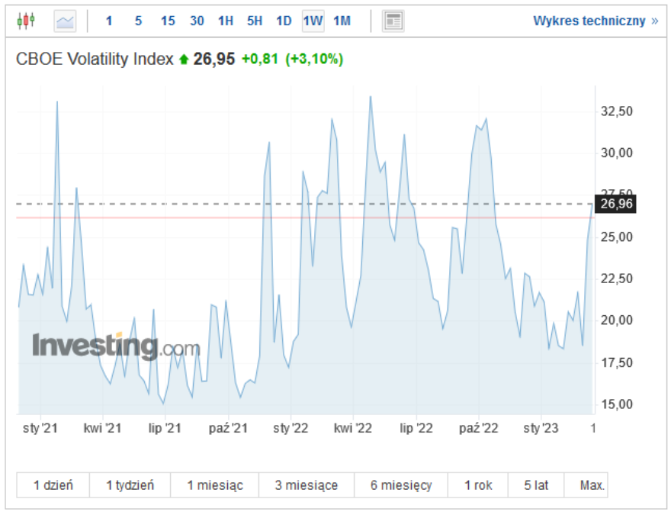Image resolution: width=671 pixels, height=512 pixels.
Task: Select the area chart type icon
Action: [66, 21]
